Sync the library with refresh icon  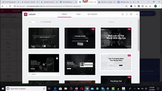127,14
